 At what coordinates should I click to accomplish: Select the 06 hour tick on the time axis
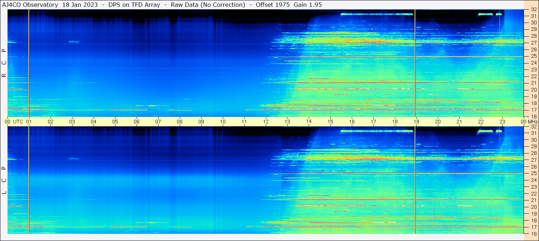pyautogui.click(x=137, y=122)
